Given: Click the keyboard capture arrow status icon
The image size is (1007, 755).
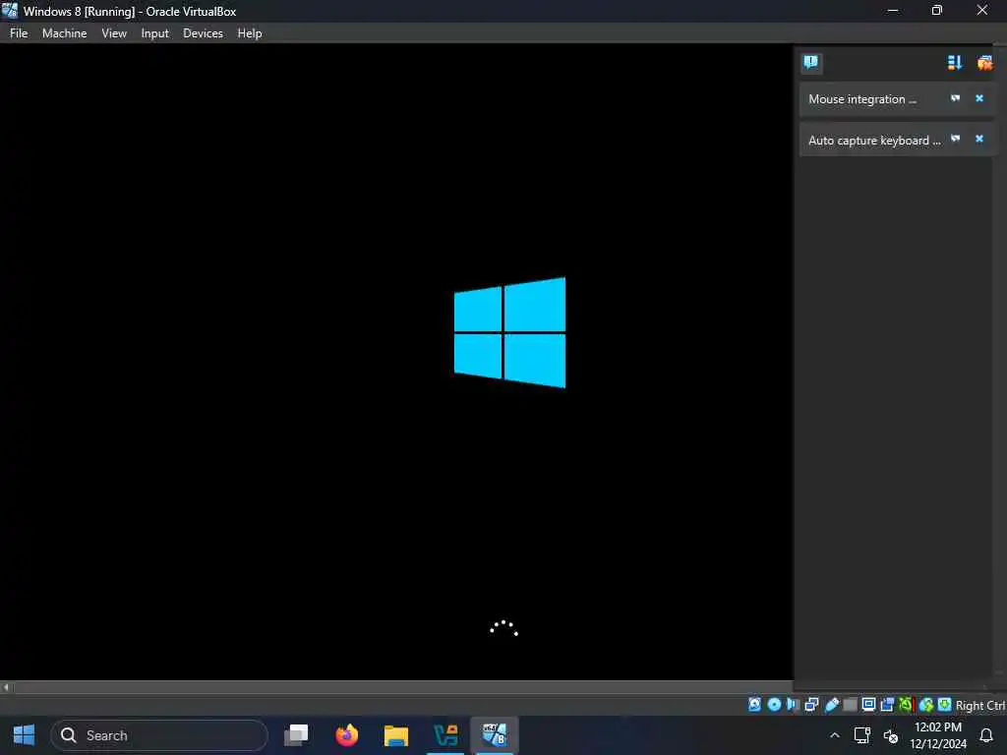Looking at the screenshot, I should tap(944, 704).
